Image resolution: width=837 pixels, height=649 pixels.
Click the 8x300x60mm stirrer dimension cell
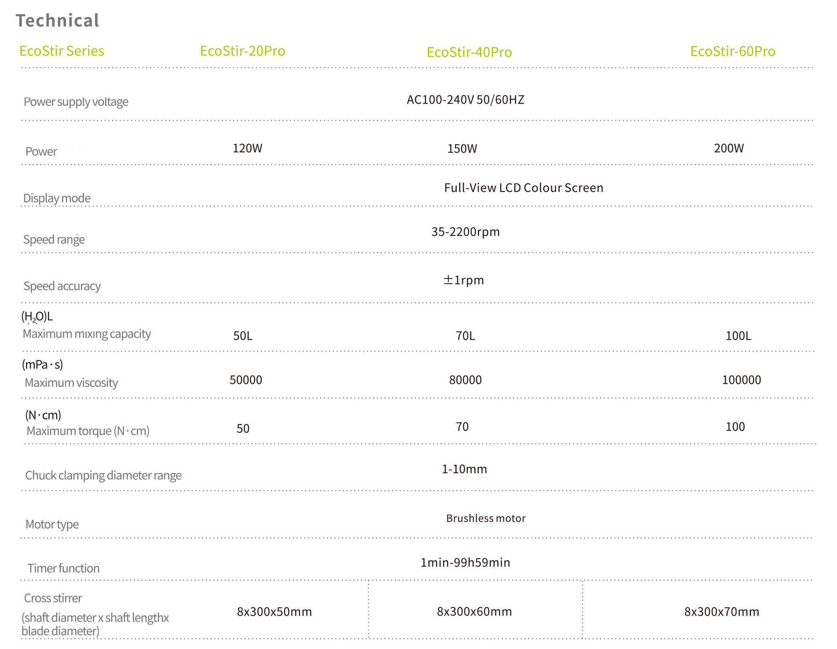tap(474, 612)
